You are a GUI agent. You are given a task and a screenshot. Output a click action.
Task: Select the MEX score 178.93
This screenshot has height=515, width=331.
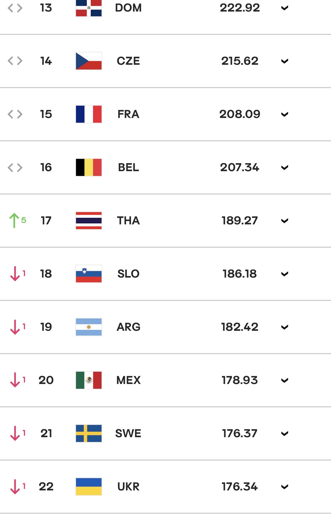pyautogui.click(x=240, y=380)
